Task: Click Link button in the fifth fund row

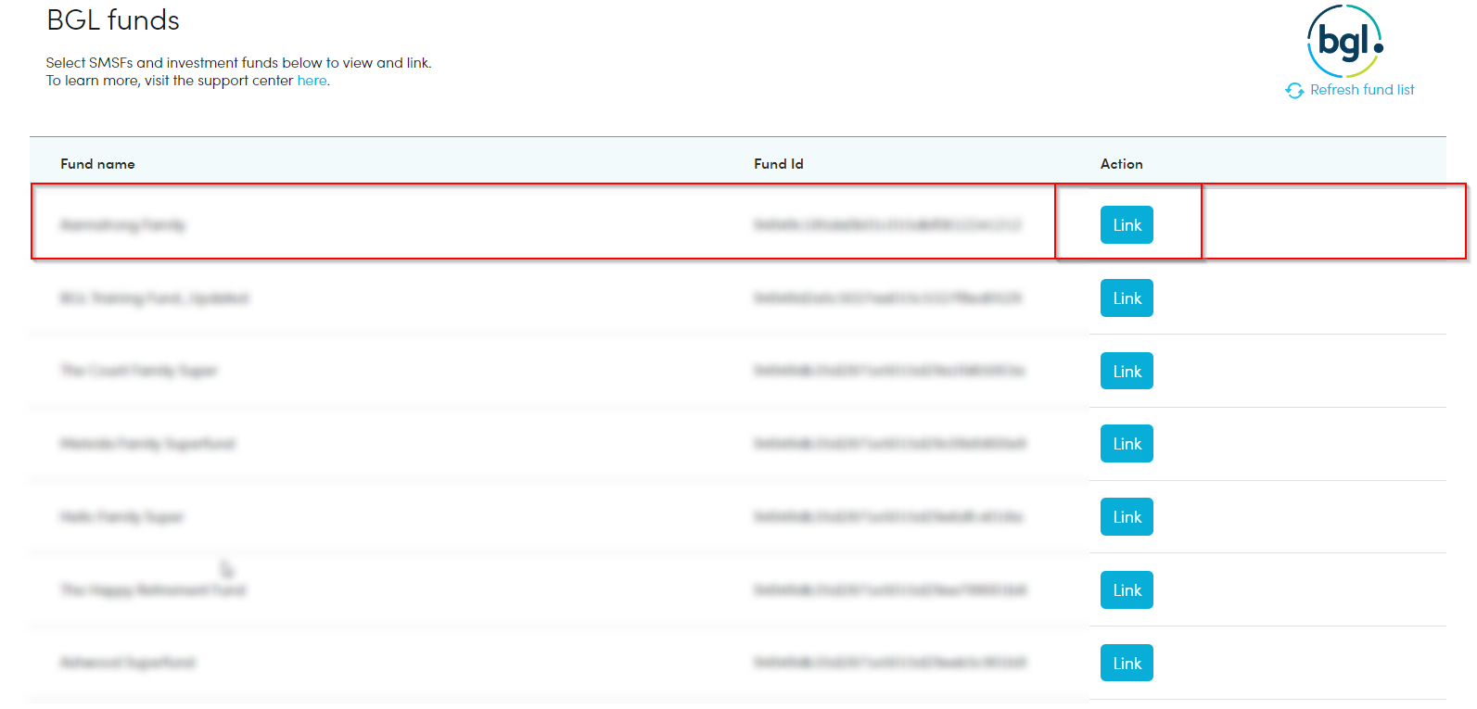Action: [1127, 517]
